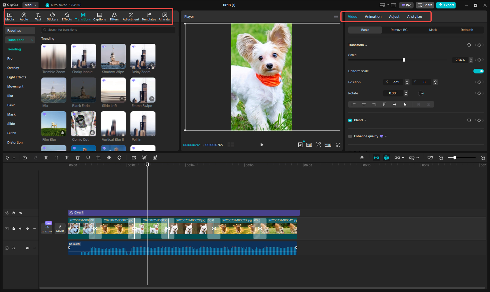Click the player zoom-to-fit scan icon
490x292 pixels.
click(318, 145)
